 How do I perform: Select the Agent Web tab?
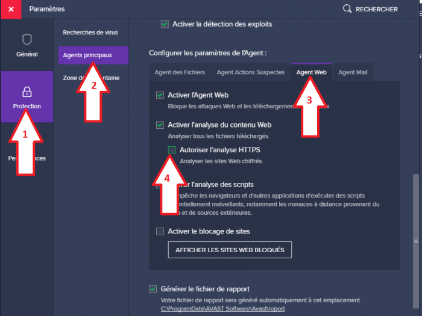click(x=312, y=72)
